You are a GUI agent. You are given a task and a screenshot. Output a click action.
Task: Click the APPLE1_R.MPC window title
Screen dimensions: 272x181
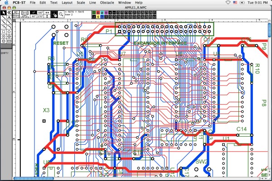point(136,8)
